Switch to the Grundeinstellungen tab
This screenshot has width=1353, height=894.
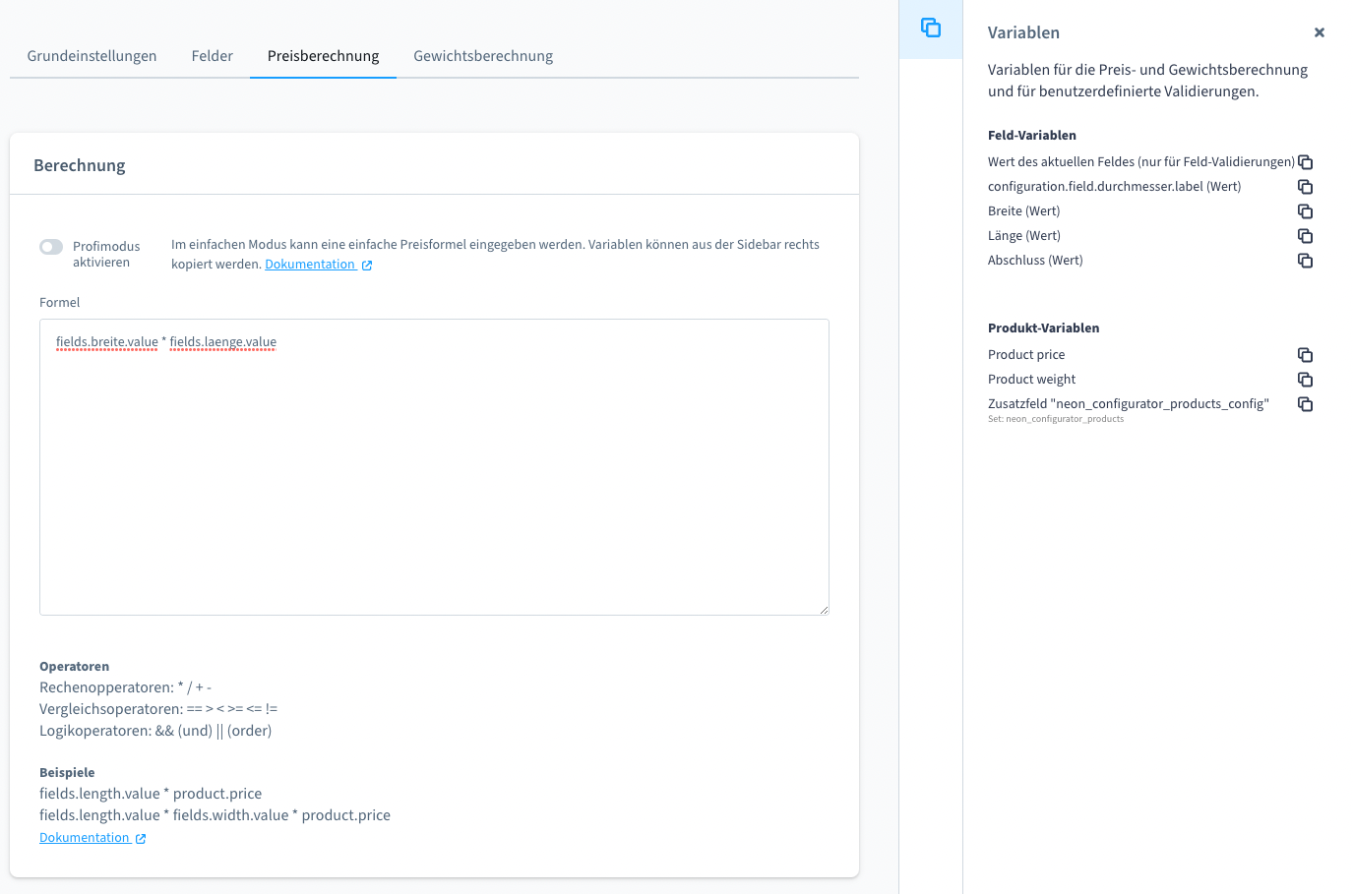(92, 56)
